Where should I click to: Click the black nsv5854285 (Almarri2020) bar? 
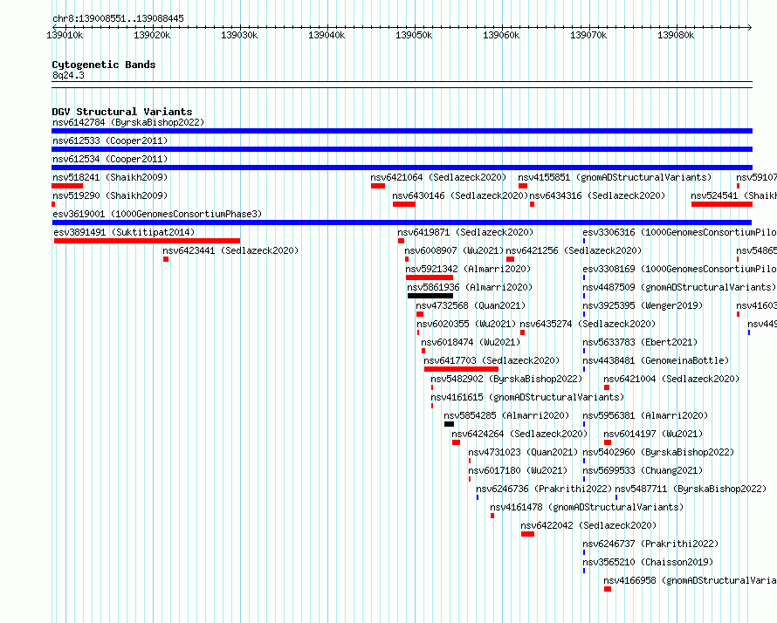coord(449,424)
